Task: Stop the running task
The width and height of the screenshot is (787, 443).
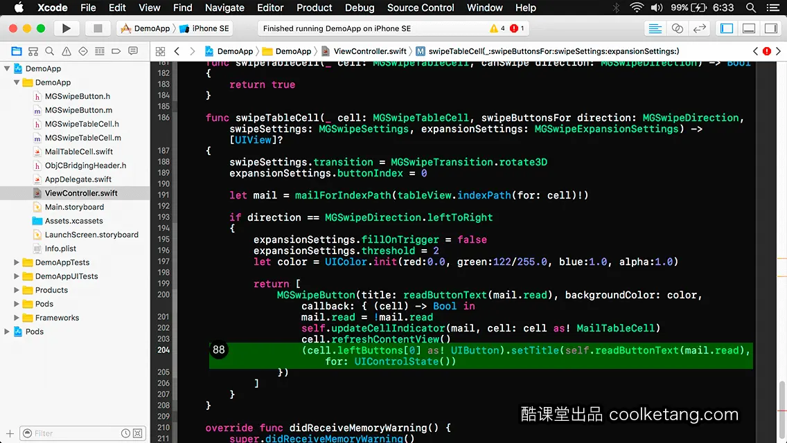Action: click(98, 28)
